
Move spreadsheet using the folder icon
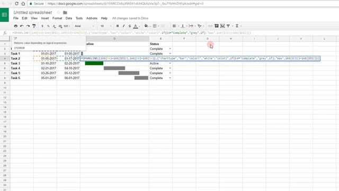65,13
